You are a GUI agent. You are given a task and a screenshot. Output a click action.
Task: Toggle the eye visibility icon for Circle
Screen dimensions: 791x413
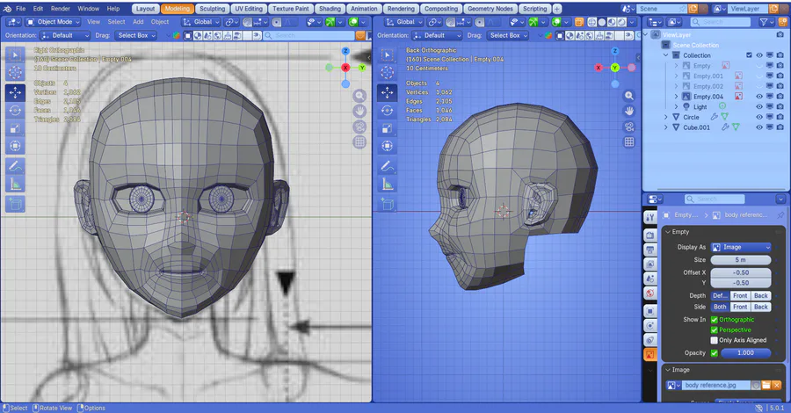(759, 117)
